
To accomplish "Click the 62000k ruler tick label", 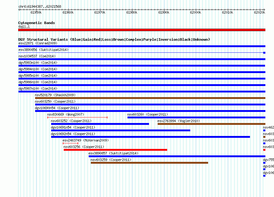I will pos(195,12).
